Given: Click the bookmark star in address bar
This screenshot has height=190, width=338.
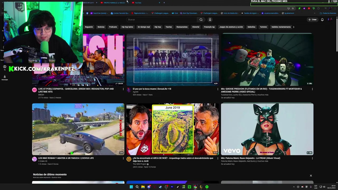Looking at the screenshot, I should [x=293, y=8].
